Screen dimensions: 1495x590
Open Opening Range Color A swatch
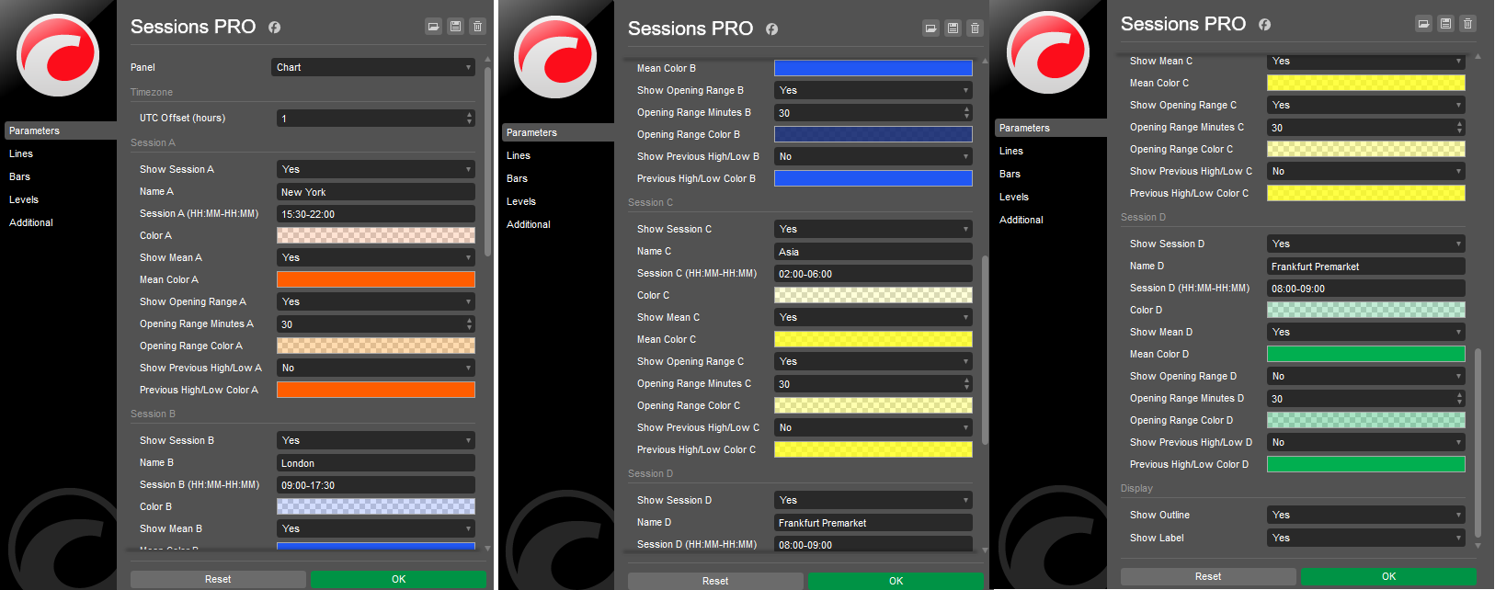tap(376, 346)
